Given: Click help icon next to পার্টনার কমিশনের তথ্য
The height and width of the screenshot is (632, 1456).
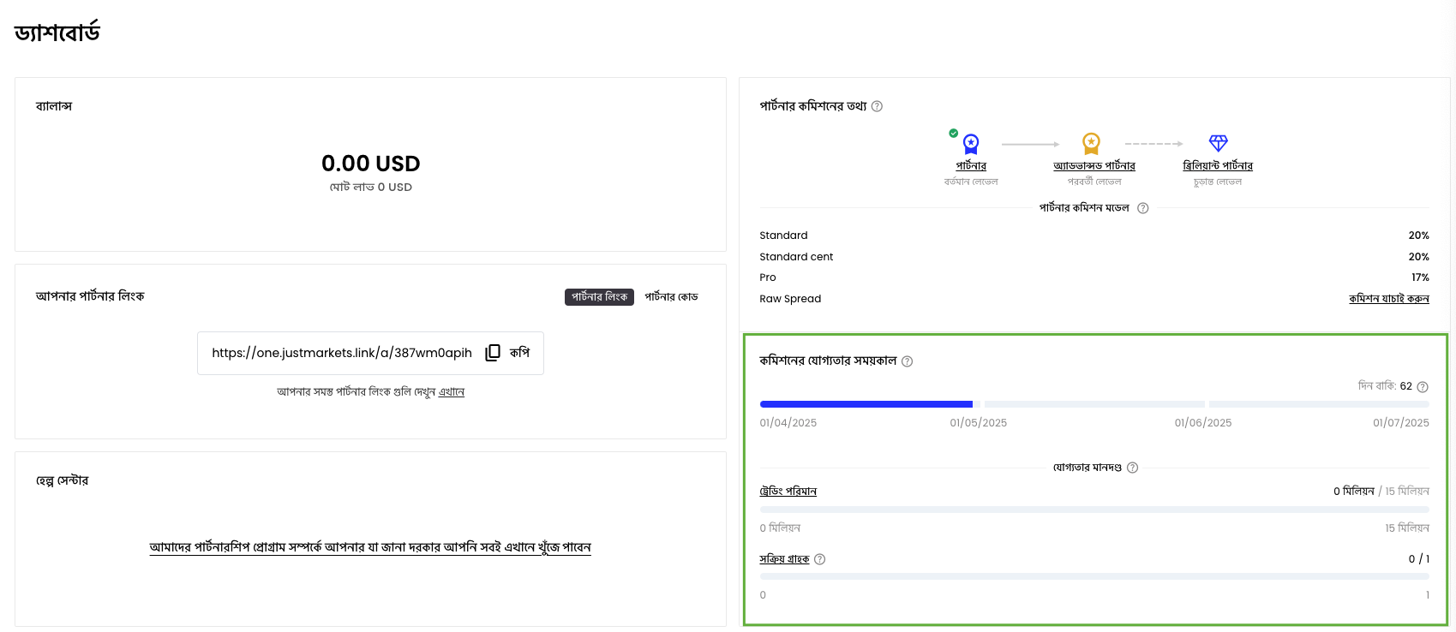Looking at the screenshot, I should coord(877,106).
